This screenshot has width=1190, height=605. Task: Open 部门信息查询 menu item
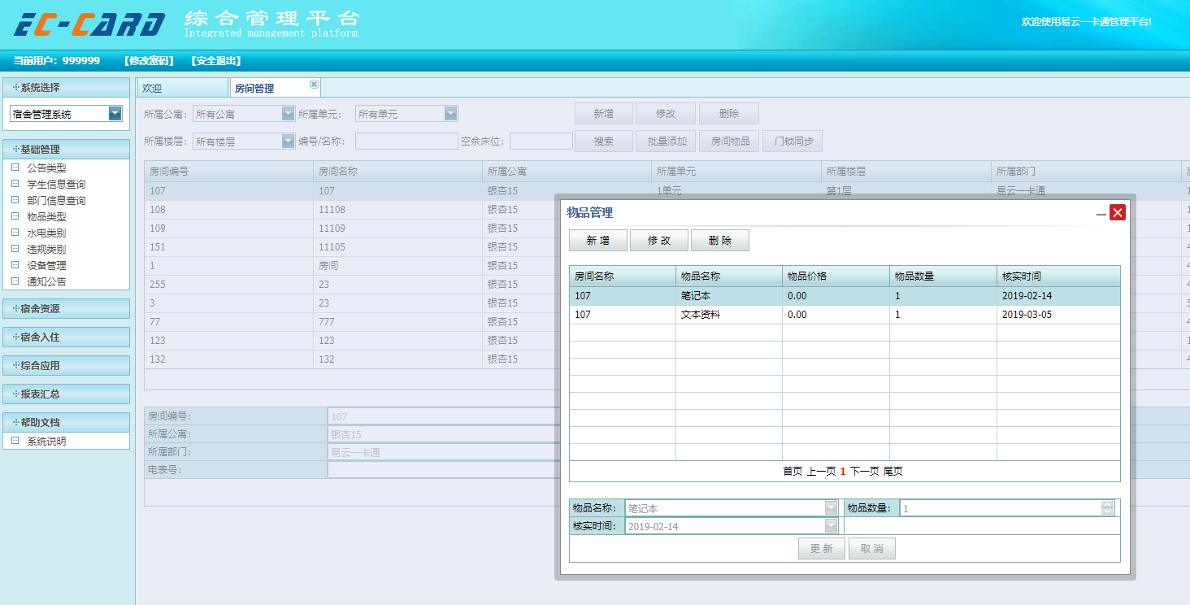tap(56, 200)
